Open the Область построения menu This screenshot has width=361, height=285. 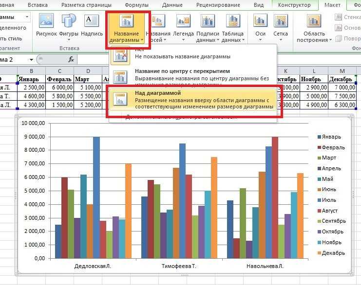(314, 28)
